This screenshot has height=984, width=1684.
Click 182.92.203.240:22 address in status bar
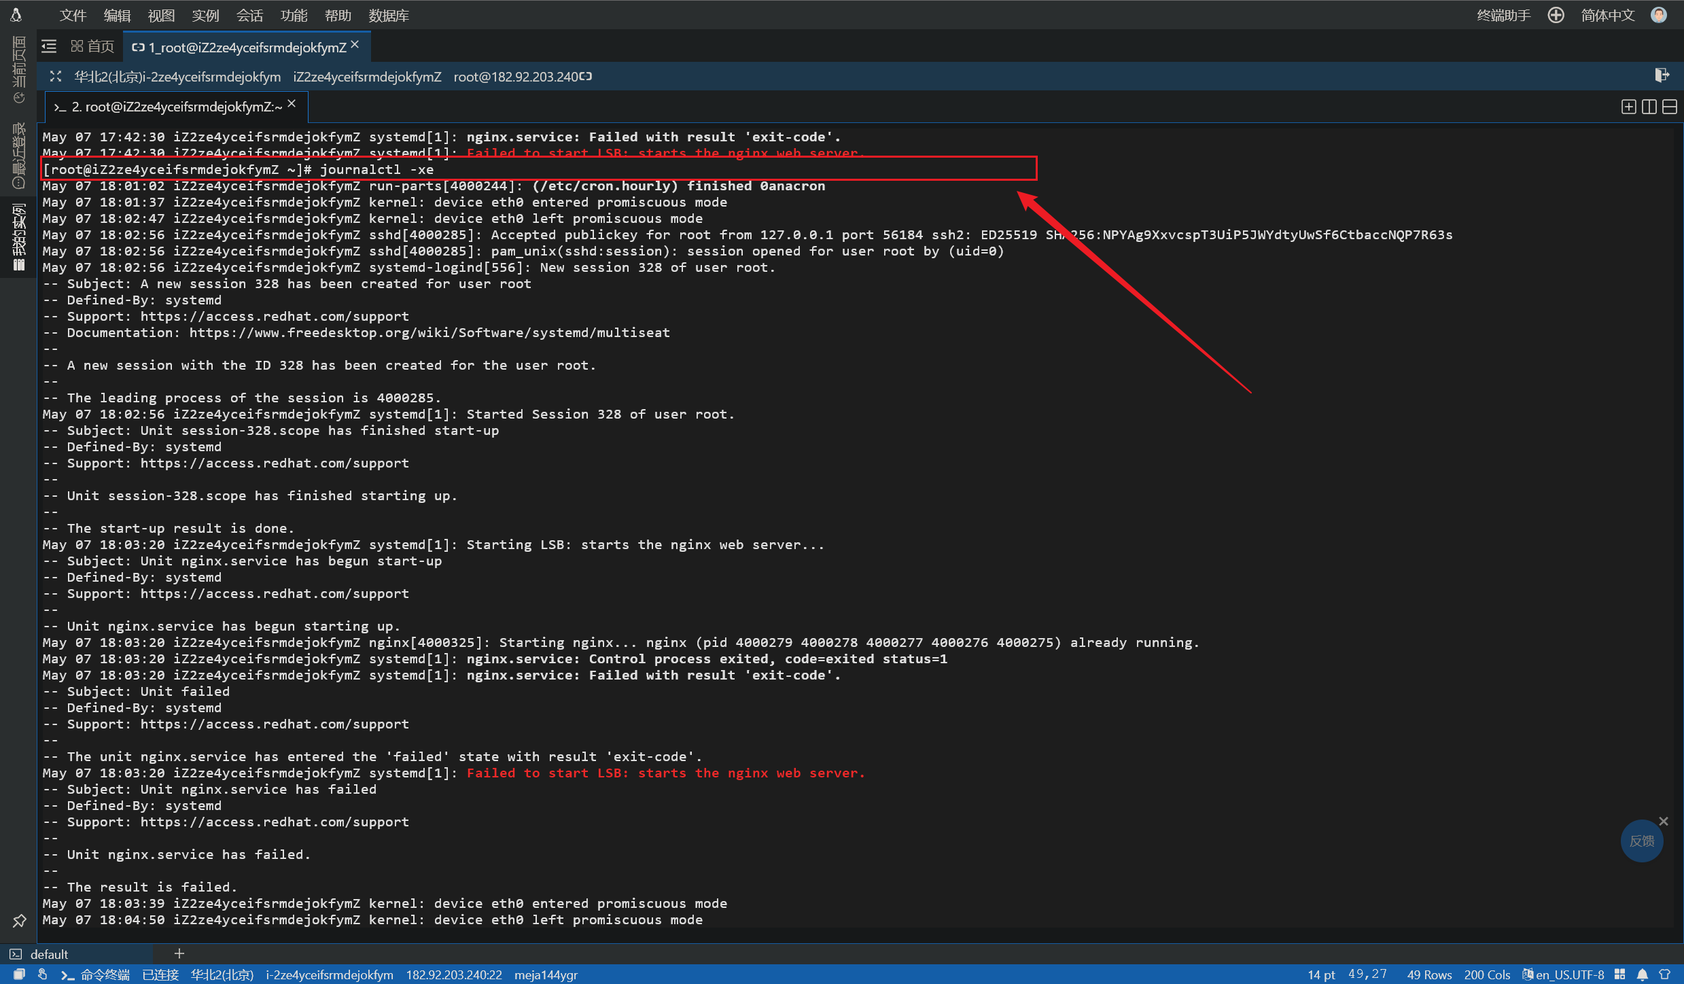click(454, 974)
